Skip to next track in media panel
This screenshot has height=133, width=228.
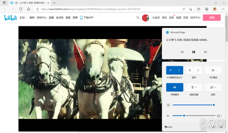click(x=206, y=52)
